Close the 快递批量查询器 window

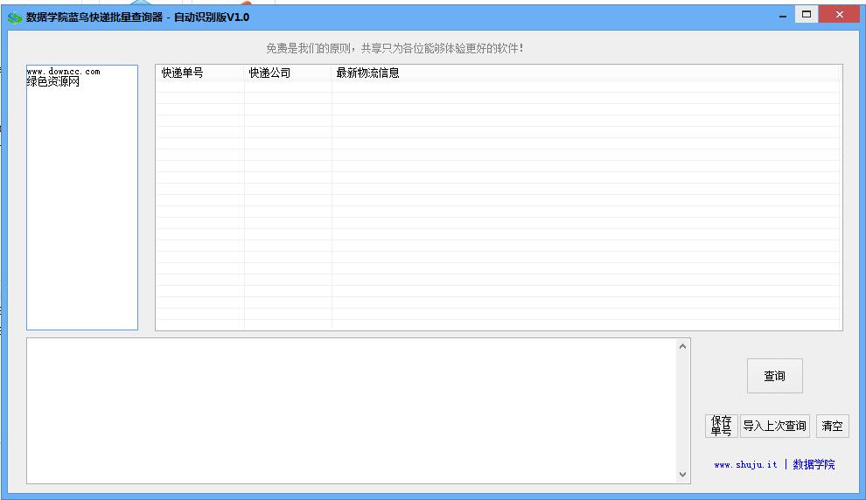839,14
